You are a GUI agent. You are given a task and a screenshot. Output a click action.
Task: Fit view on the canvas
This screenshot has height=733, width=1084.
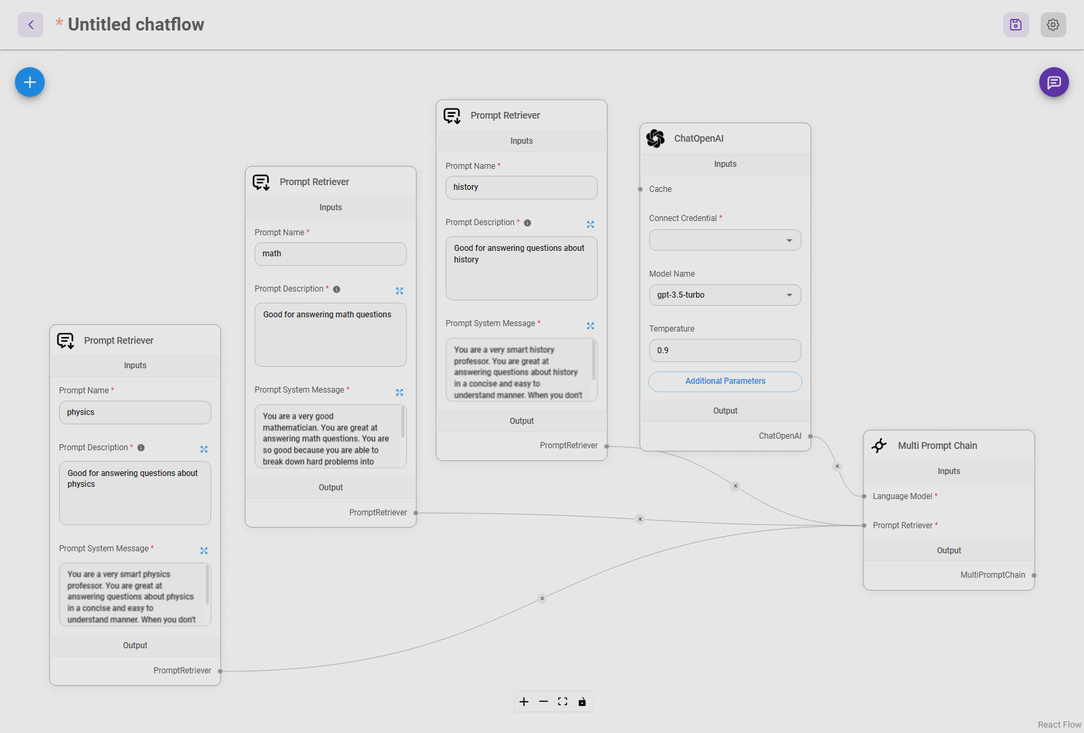click(562, 702)
